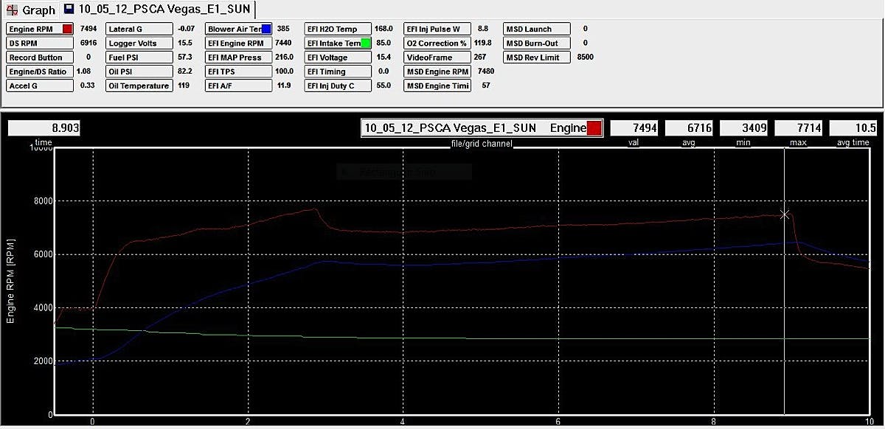885x429 pixels.
Task: Click the avg time field
Action: point(853,128)
